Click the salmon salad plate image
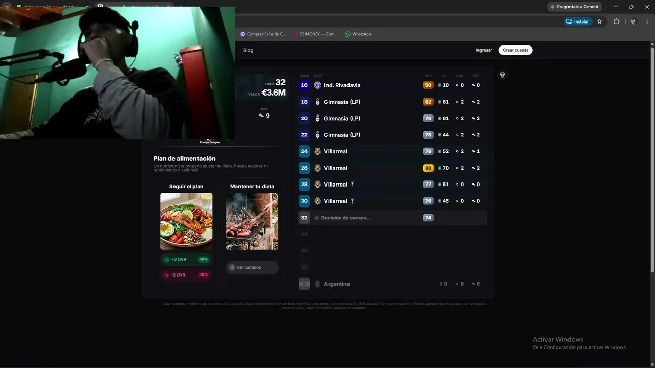 tap(186, 221)
